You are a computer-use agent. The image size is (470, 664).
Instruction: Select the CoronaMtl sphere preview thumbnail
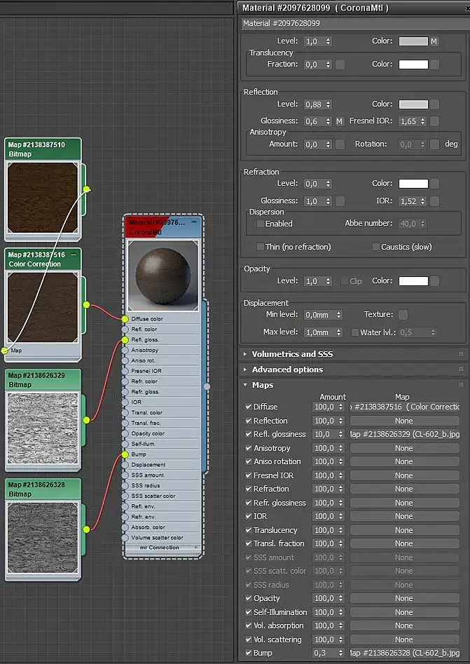(x=163, y=275)
